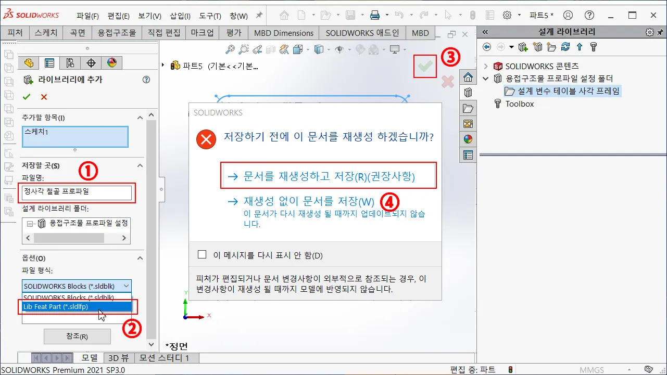Image resolution: width=667 pixels, height=375 pixels.
Task: Collapse the Options section
Action: point(140,258)
